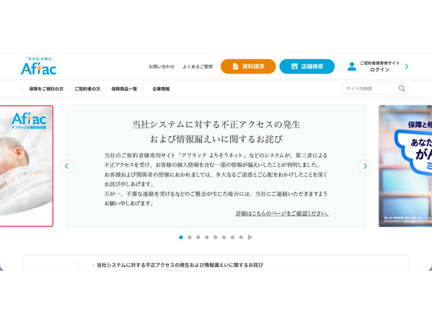432x324 pixels.
Task: Click the blue 店舗検索 button
Action: tap(307, 66)
